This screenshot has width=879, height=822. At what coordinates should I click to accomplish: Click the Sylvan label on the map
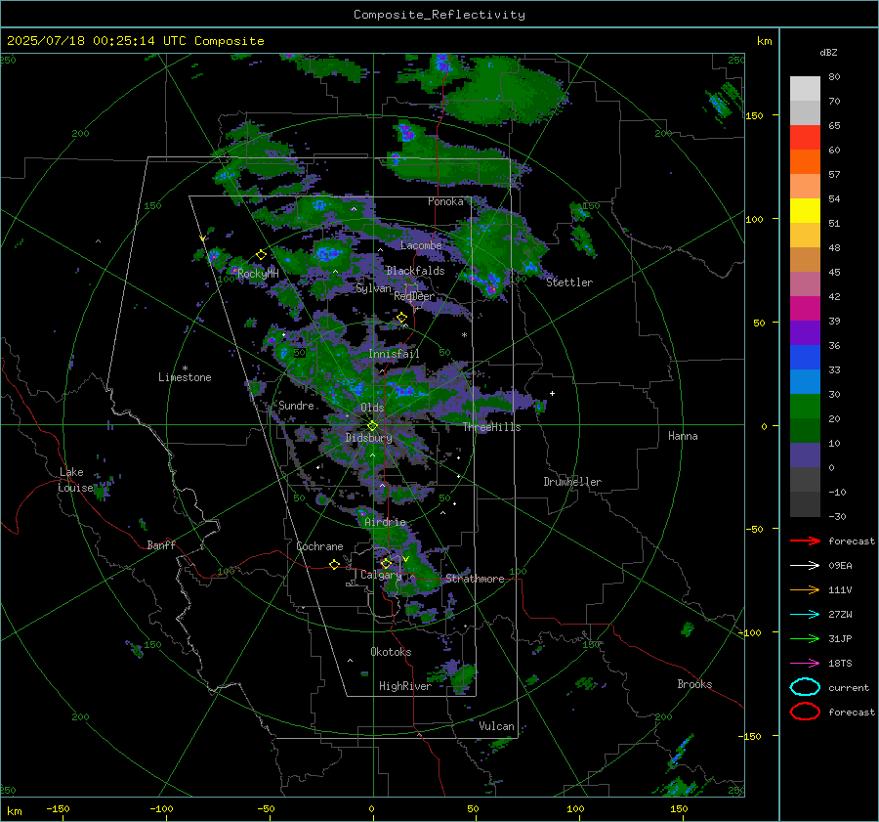coord(373,288)
